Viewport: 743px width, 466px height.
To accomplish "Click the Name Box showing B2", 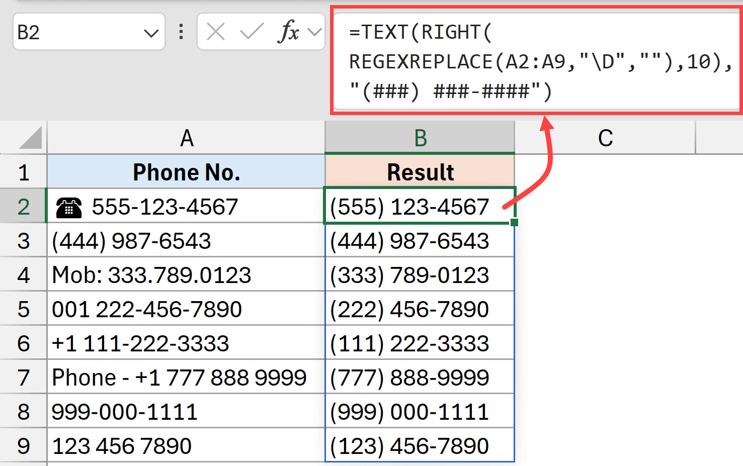I will (x=75, y=32).
